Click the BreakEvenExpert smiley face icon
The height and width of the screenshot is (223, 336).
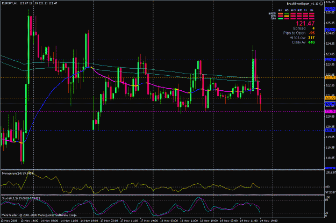[321, 4]
